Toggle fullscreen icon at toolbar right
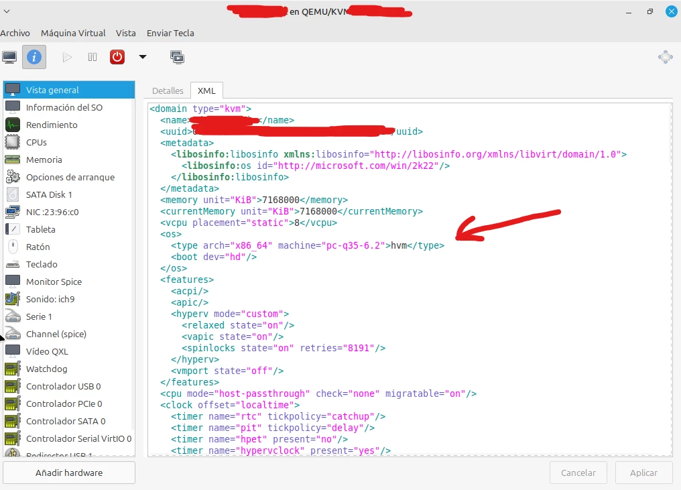 [666, 57]
